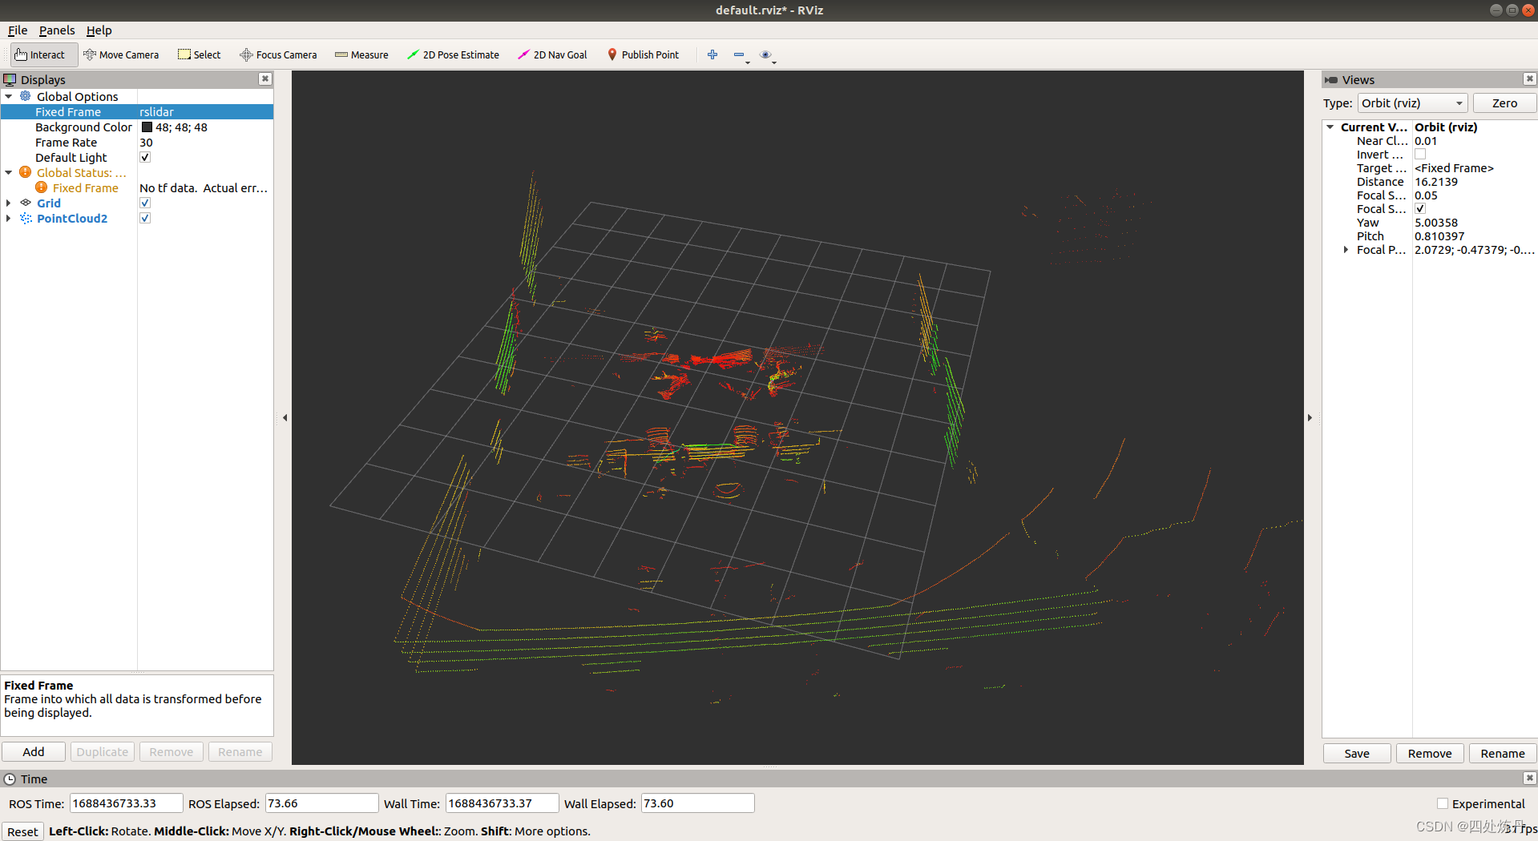The image size is (1538, 841).
Task: Click the Near Clip value 0.01
Action: tap(1426, 140)
